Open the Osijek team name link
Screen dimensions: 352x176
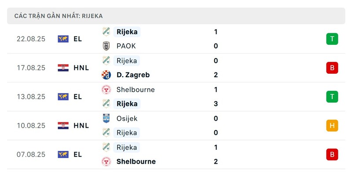click(x=127, y=119)
